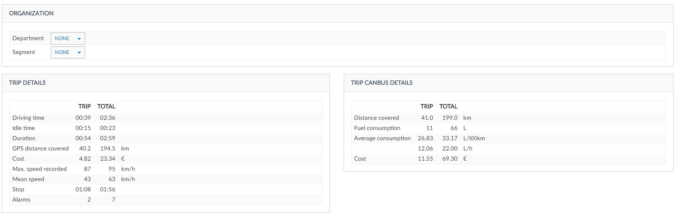The width and height of the screenshot is (679, 218).
Task: Click the Max. speed recorded label
Action: click(x=39, y=169)
